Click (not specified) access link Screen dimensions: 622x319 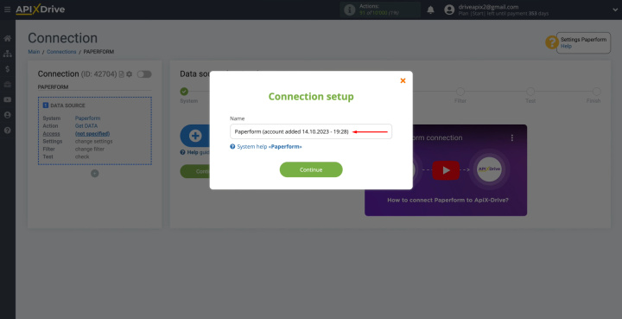click(x=92, y=134)
